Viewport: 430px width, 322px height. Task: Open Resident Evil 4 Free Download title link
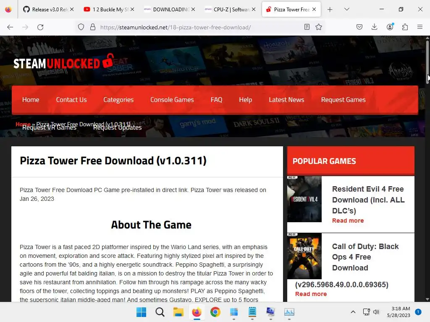(x=368, y=200)
